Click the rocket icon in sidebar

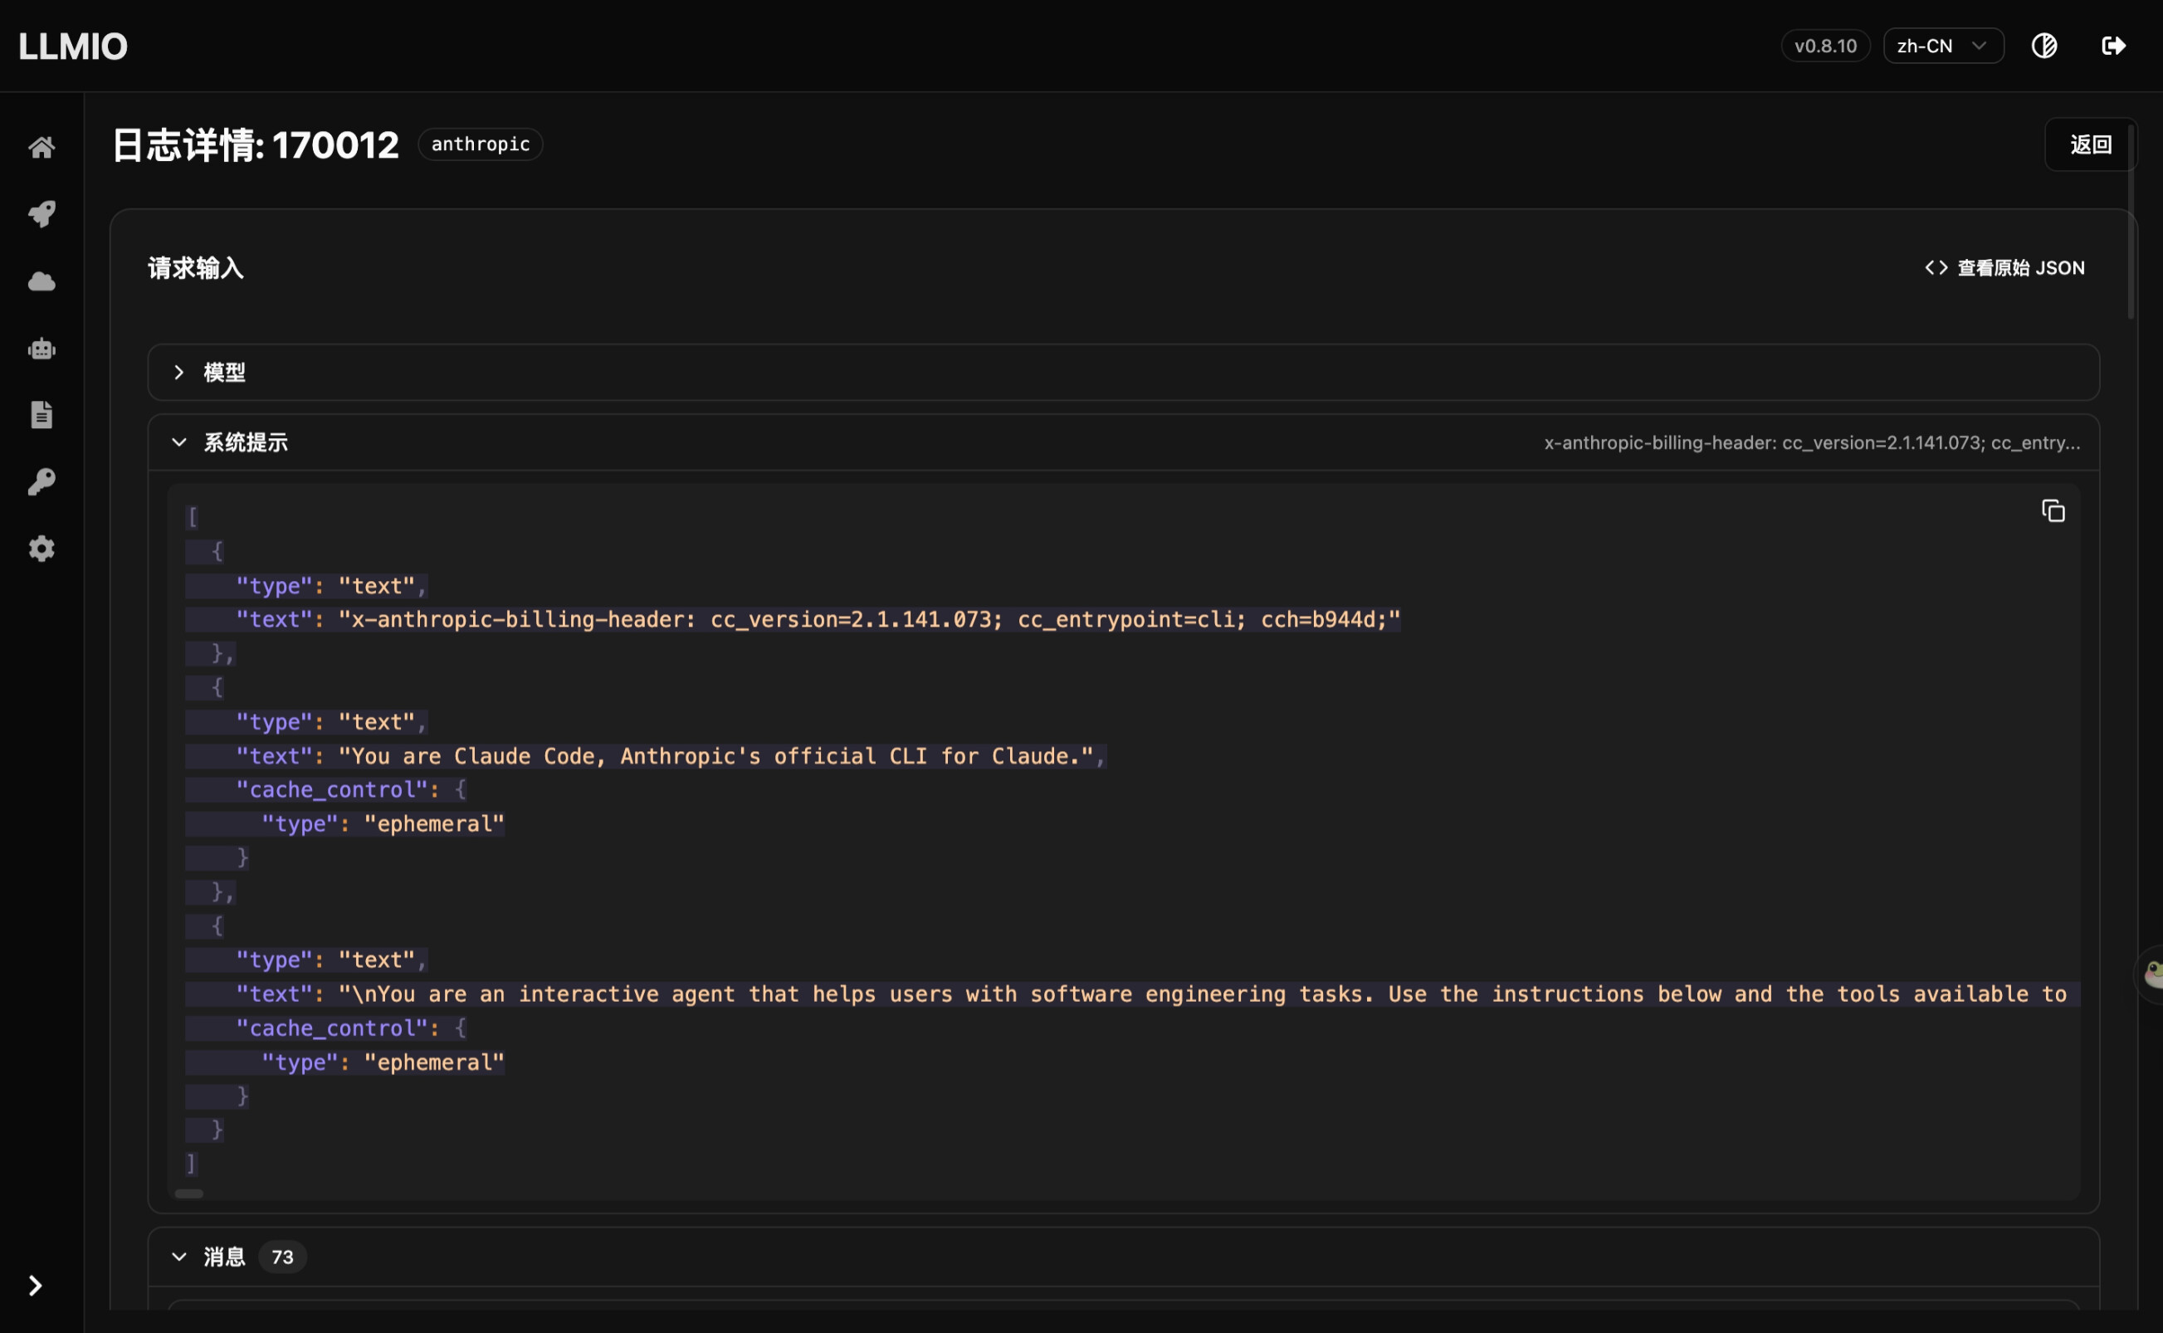coord(42,214)
